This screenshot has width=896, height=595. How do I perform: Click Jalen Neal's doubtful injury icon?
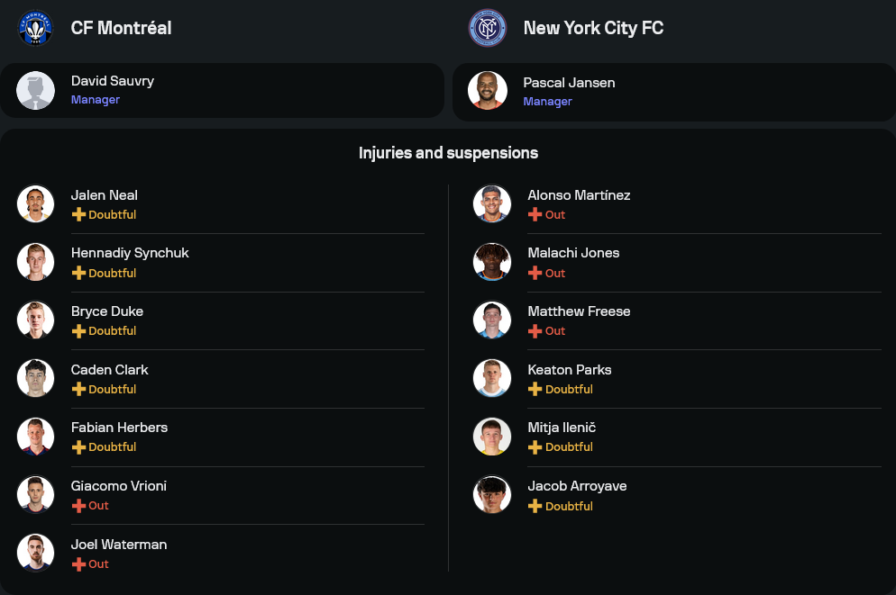tap(78, 215)
